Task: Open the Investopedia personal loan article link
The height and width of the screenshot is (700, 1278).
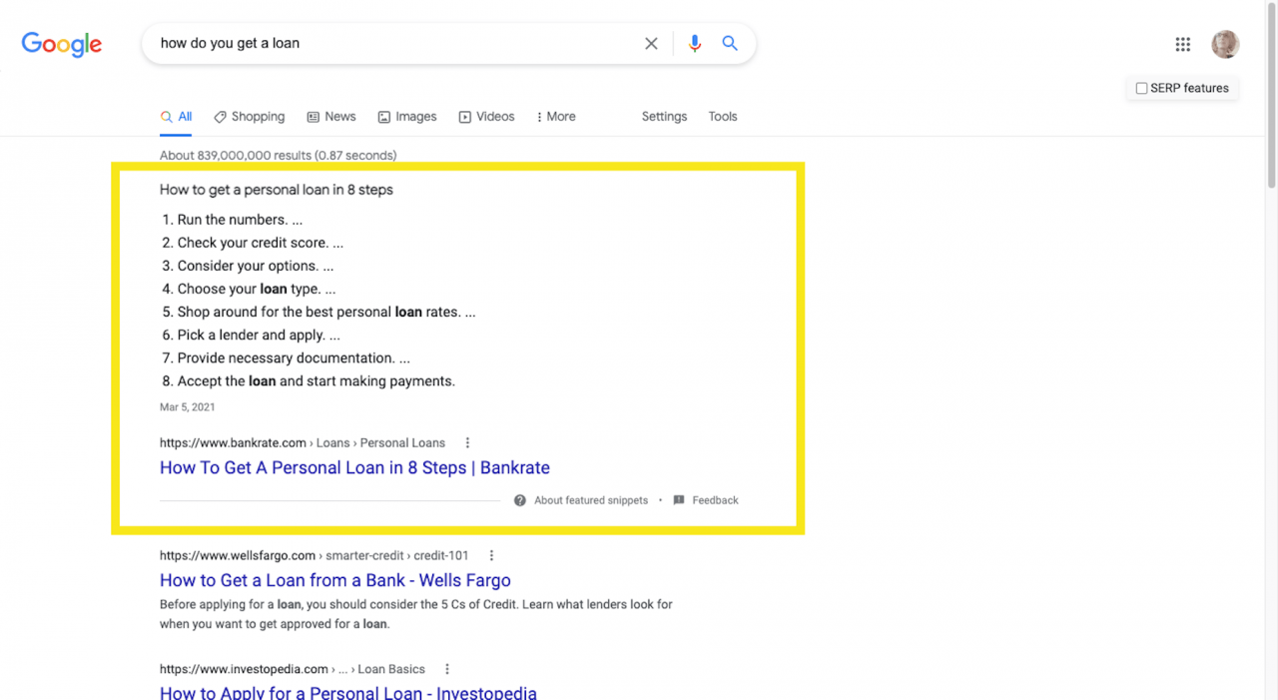Action: pos(347,692)
